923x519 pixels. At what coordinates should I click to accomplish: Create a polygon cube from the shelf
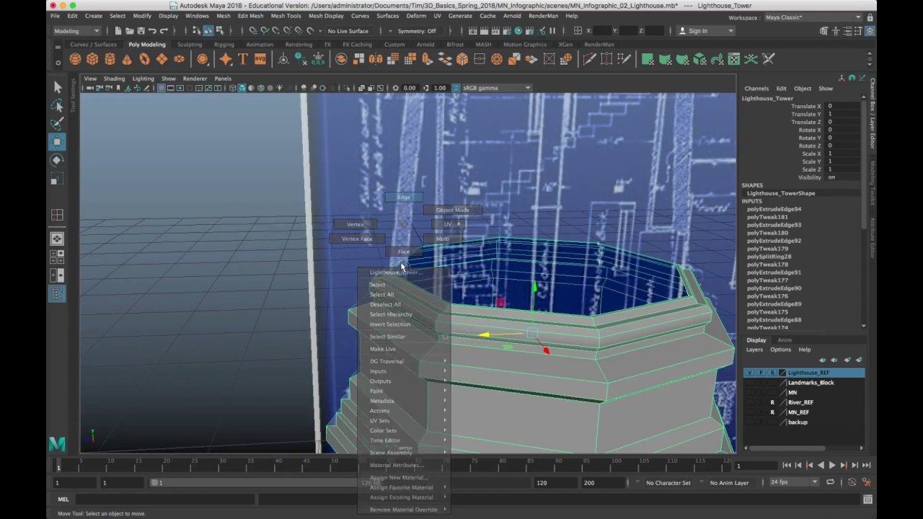(92, 59)
